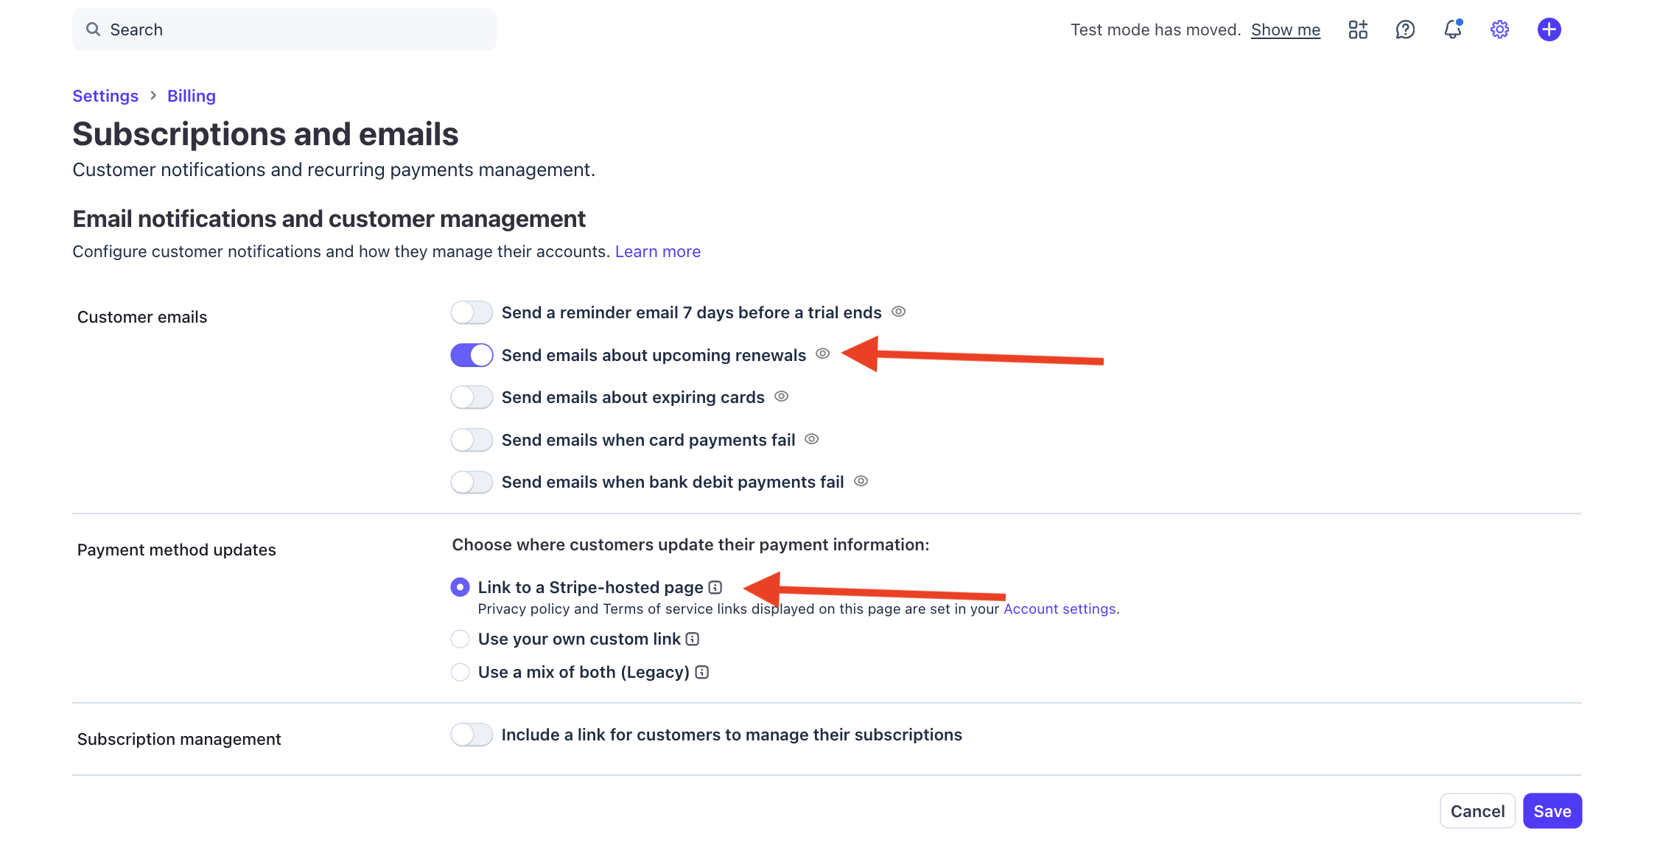Go to Settings breadcrumb

[105, 96]
